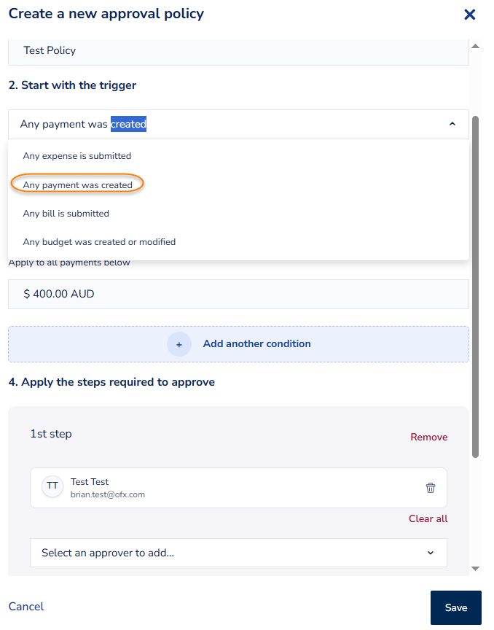Screen dimensions: 494x630
Task: Pick 'Any budget was created or modified'
Action: (x=99, y=242)
